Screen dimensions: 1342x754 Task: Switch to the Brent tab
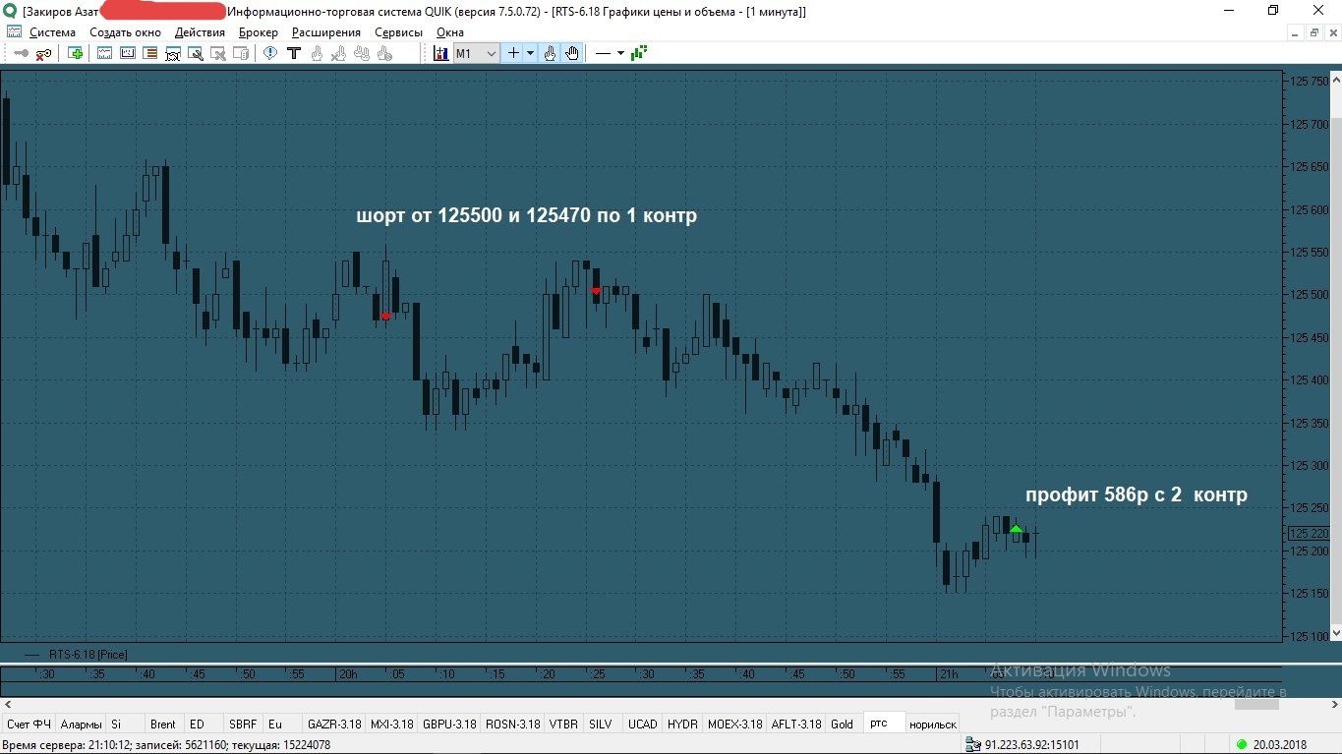pos(163,724)
